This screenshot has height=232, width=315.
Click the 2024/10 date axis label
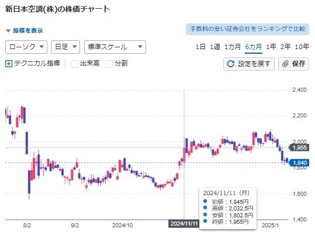coord(122,226)
